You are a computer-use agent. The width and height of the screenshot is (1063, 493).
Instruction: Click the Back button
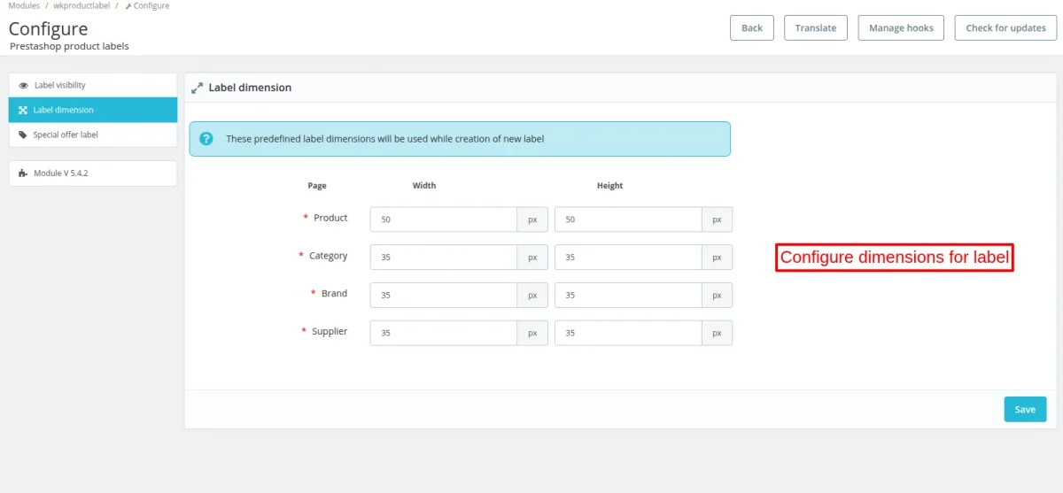click(752, 27)
